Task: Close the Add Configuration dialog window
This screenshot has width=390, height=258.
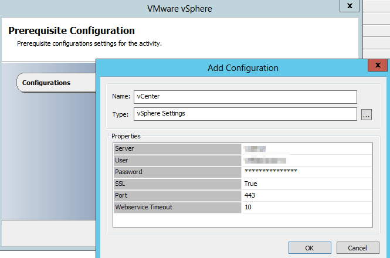Action: [x=378, y=65]
